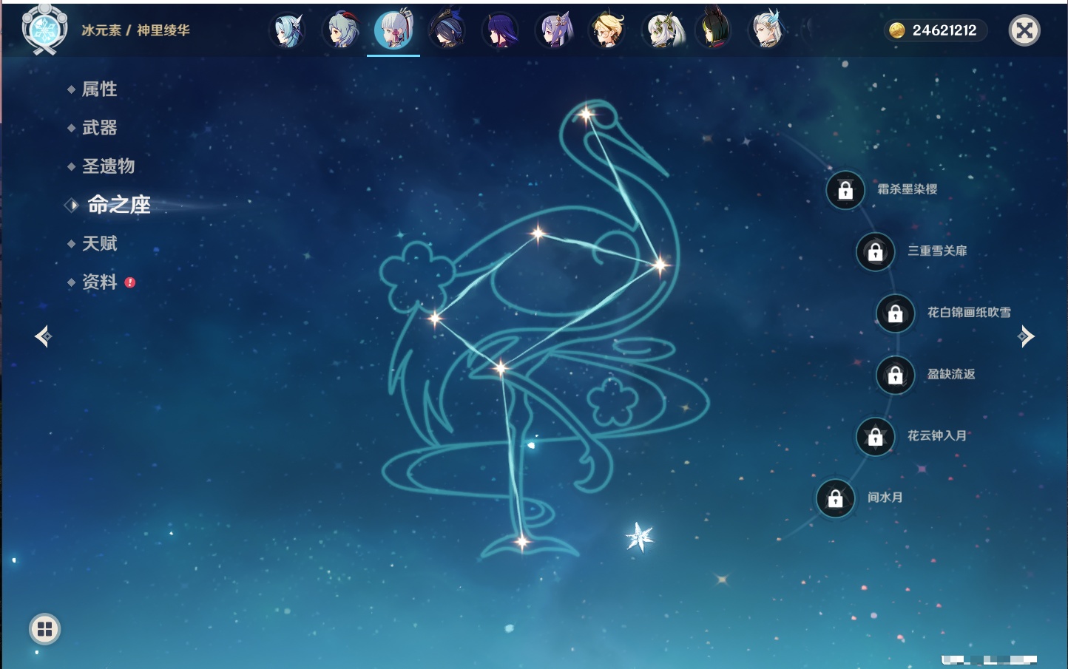Click the Cryo element emblem icon
Screen dimensions: 1068x669
pyautogui.click(x=44, y=30)
